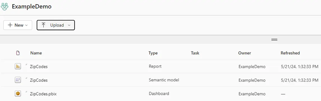
Task: Click the Task column header
Action: pos(195,53)
